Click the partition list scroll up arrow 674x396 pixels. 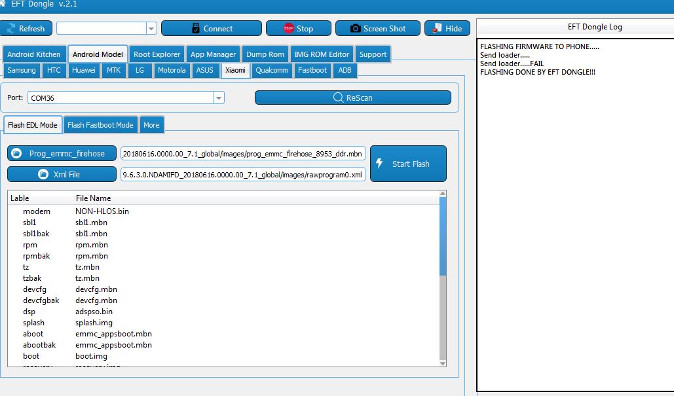tap(443, 194)
